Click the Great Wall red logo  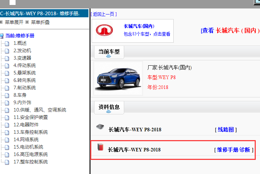coord(104,30)
